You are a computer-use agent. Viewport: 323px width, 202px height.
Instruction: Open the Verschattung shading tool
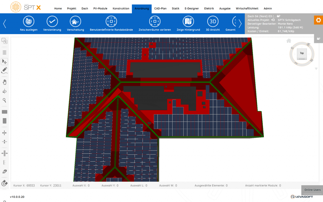(x=75, y=21)
